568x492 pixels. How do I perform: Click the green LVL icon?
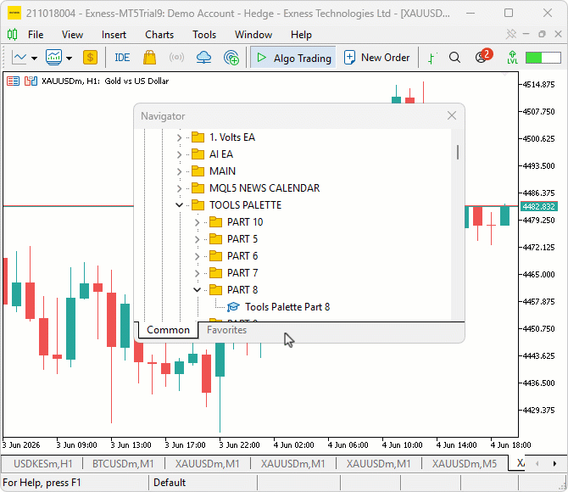(x=512, y=58)
